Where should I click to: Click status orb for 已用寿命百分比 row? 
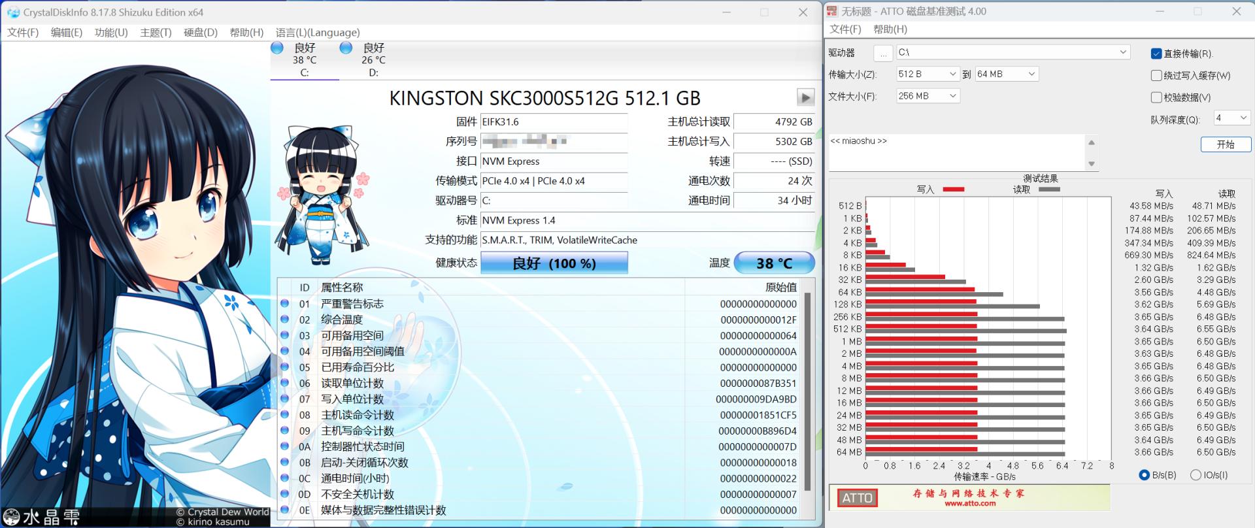point(284,367)
